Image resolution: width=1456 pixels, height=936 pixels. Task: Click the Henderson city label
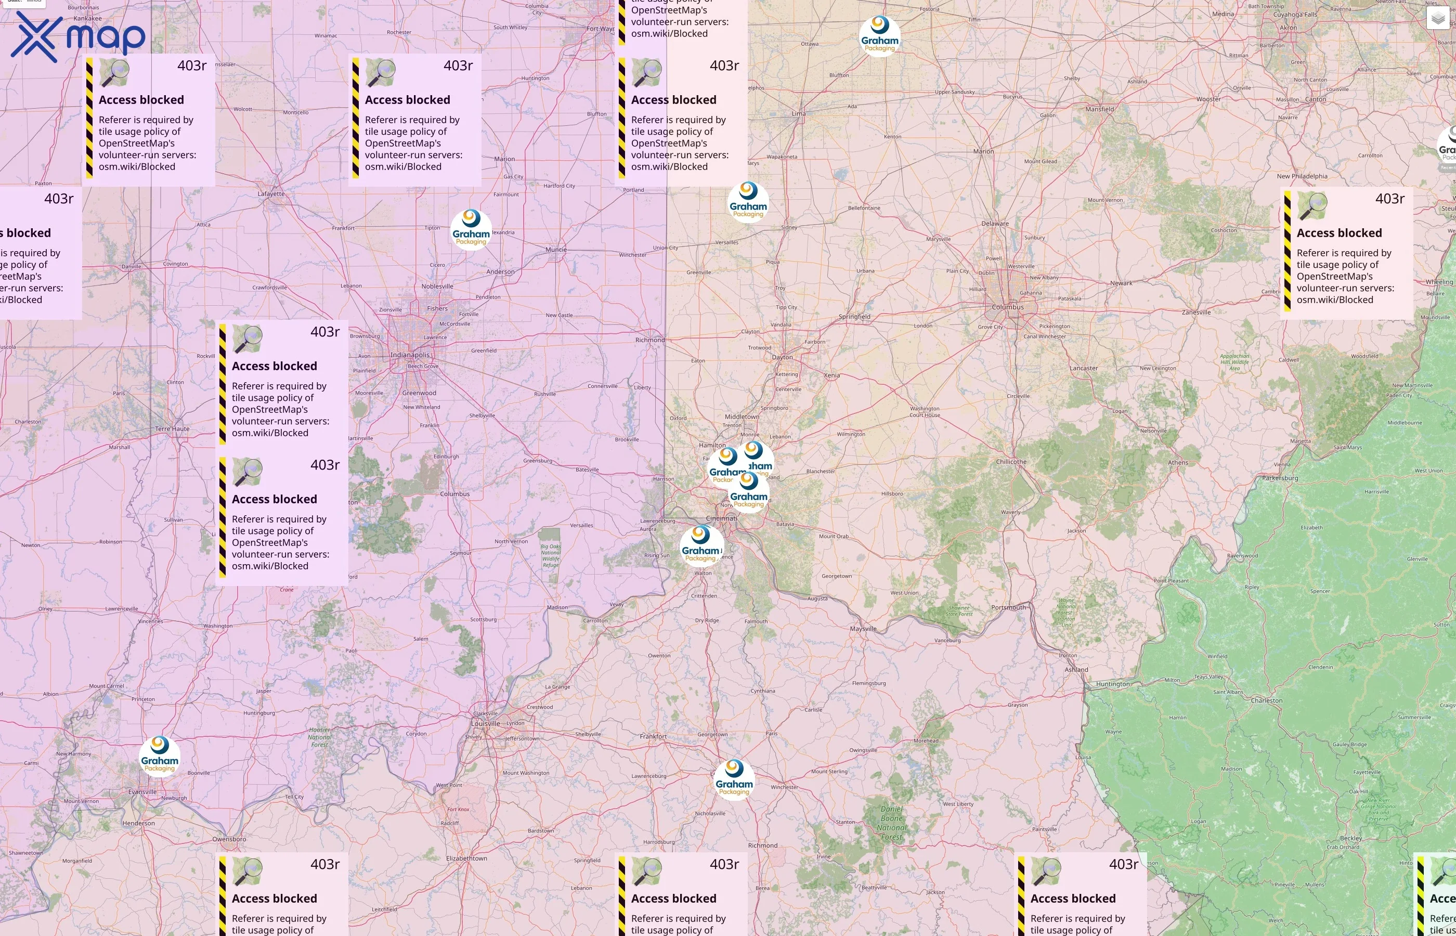(x=138, y=824)
